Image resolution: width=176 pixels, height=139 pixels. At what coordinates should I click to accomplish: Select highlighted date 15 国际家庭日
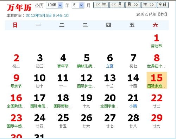[157, 80]
